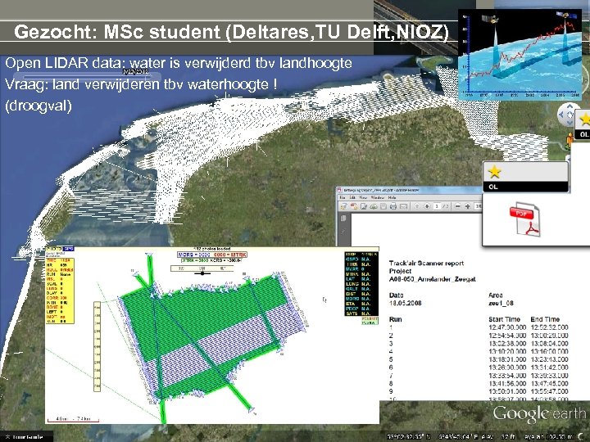Open the View menu in Adobe Reader

pos(363,198)
